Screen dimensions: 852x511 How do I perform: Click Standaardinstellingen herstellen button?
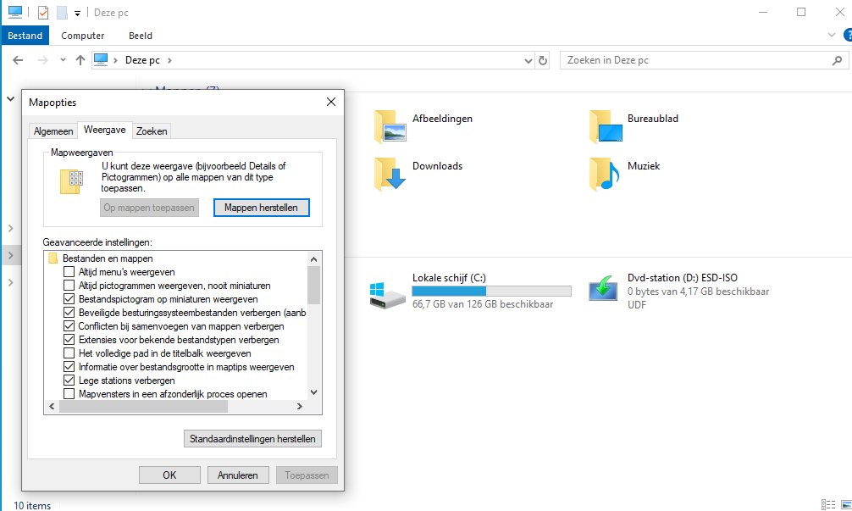(252, 439)
